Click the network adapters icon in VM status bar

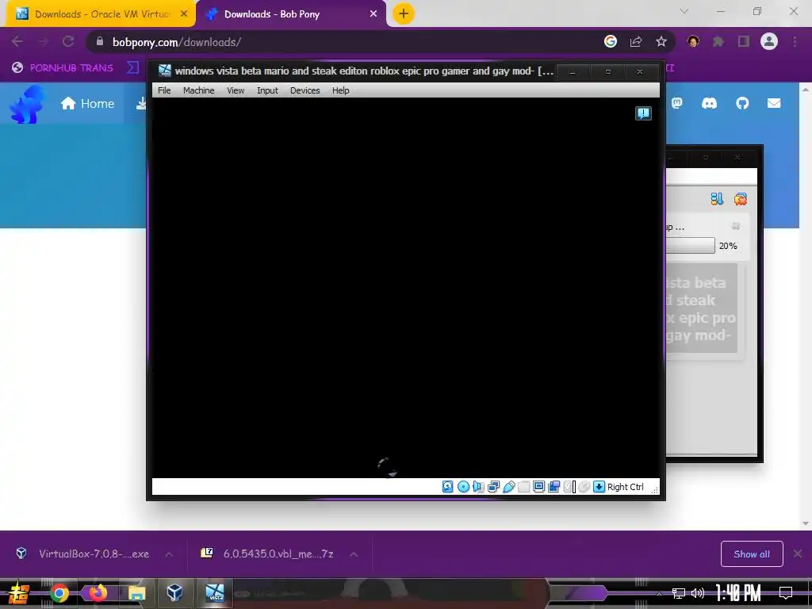[493, 487]
